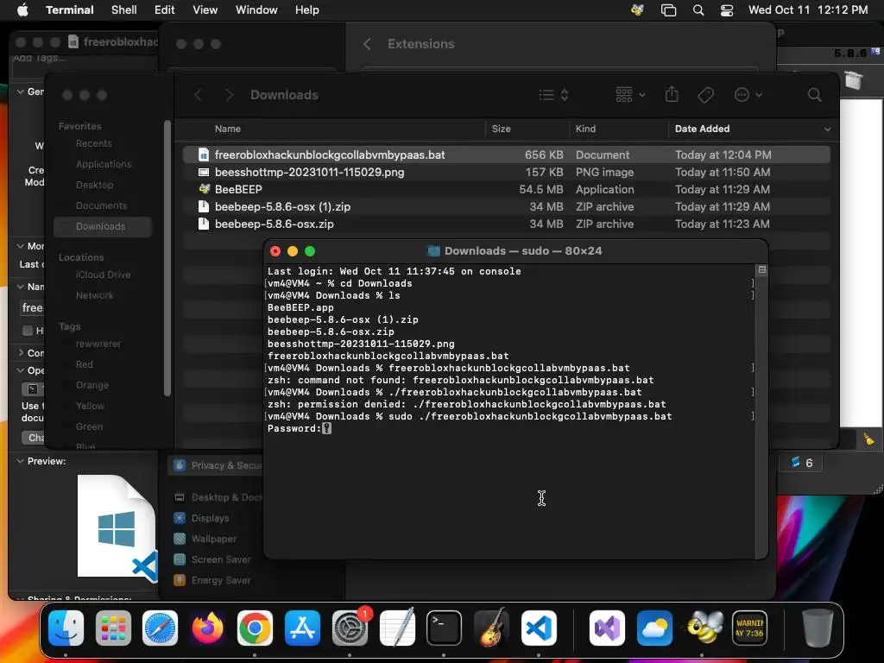Open BeeBEEP bee icon in dock
The width and height of the screenshot is (884, 663).
tap(702, 628)
